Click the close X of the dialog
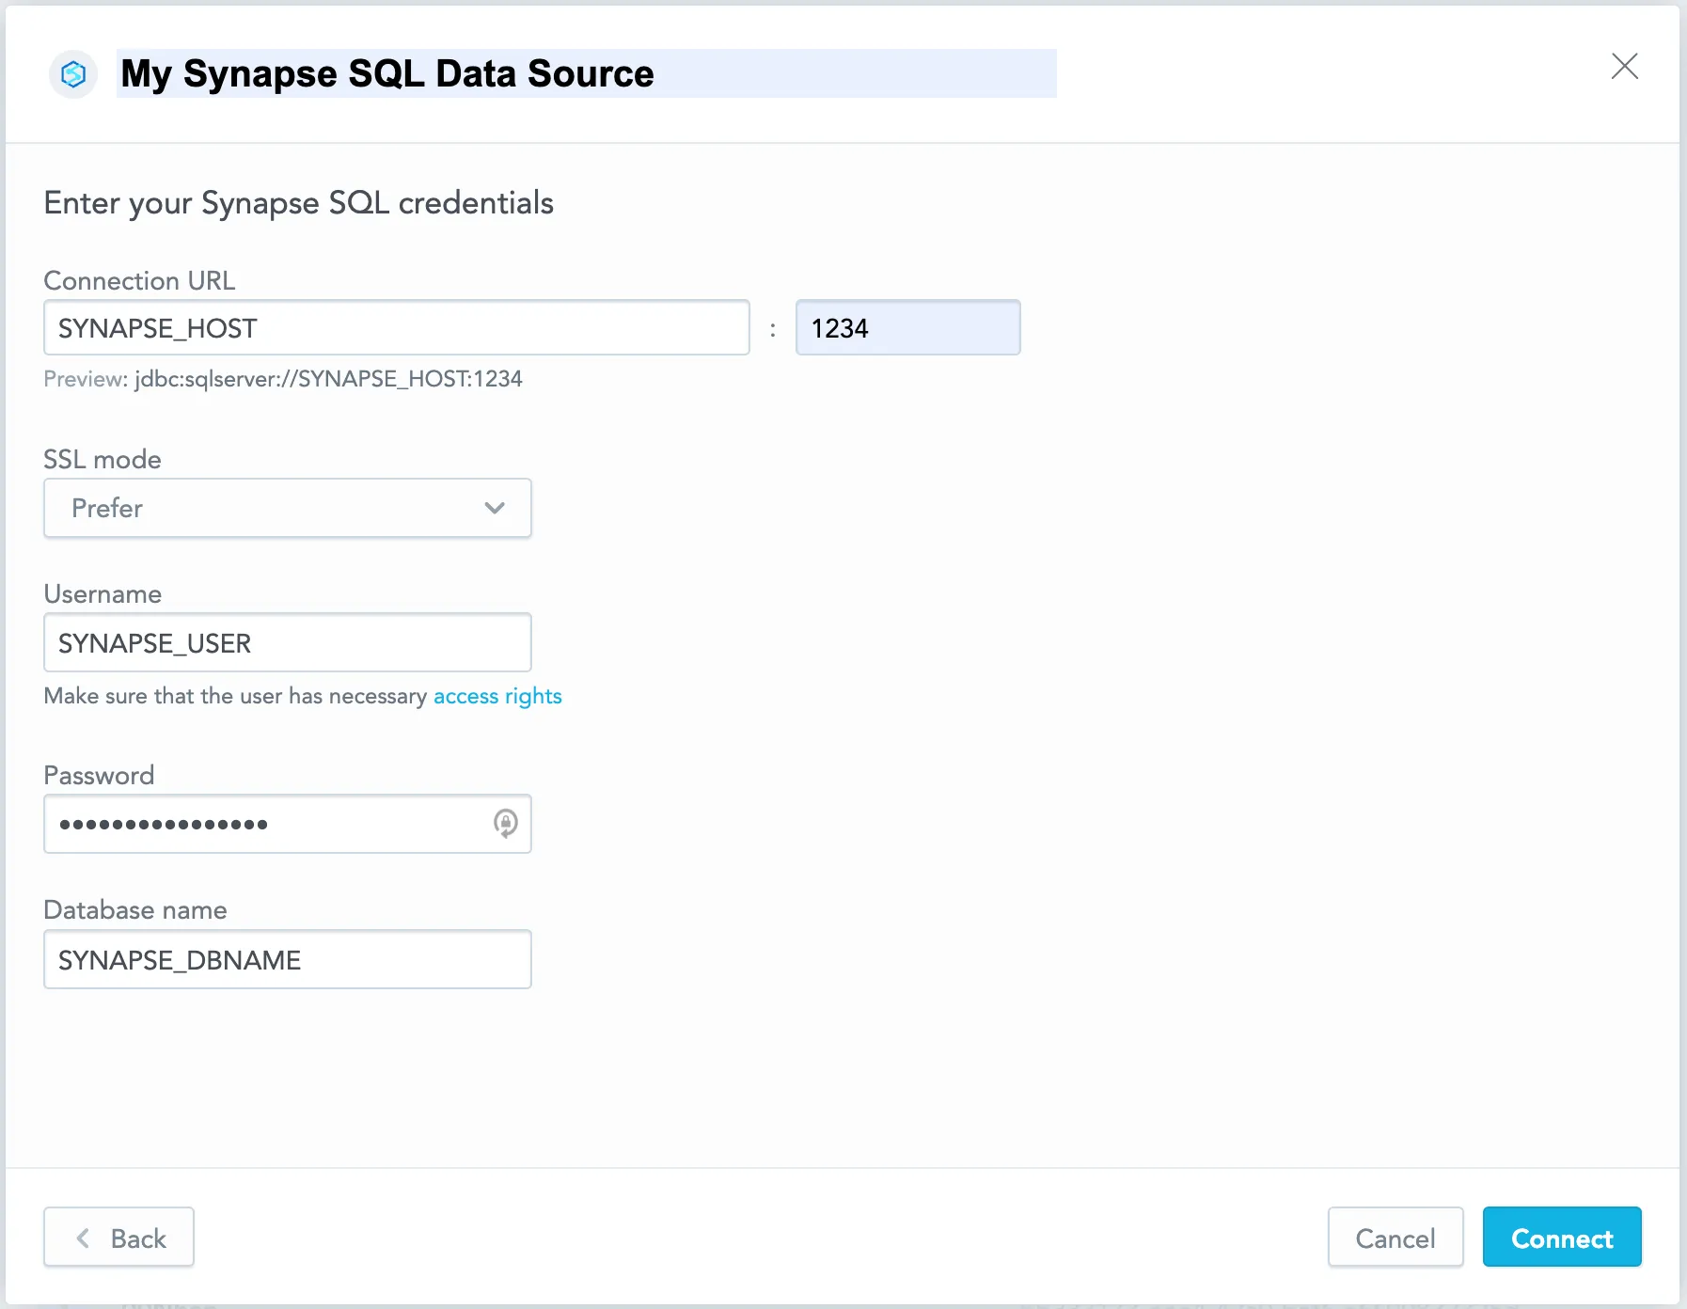This screenshot has height=1309, width=1687. point(1626,66)
